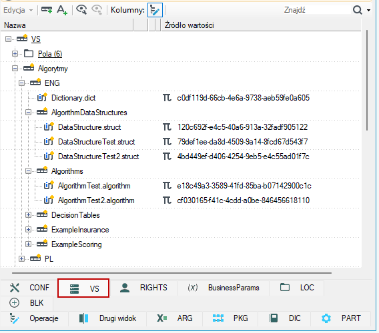Open the Edycja dropdown menu
The width and height of the screenshot is (379, 333).
18,10
